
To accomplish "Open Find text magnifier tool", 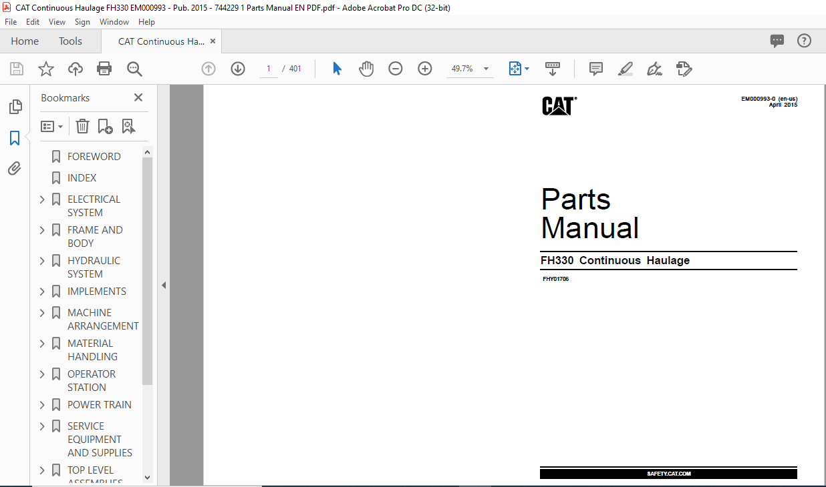I will coord(134,69).
